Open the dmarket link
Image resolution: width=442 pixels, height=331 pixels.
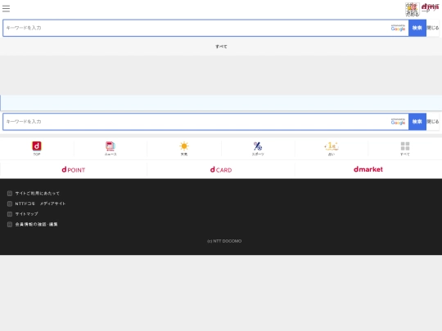tap(368, 169)
